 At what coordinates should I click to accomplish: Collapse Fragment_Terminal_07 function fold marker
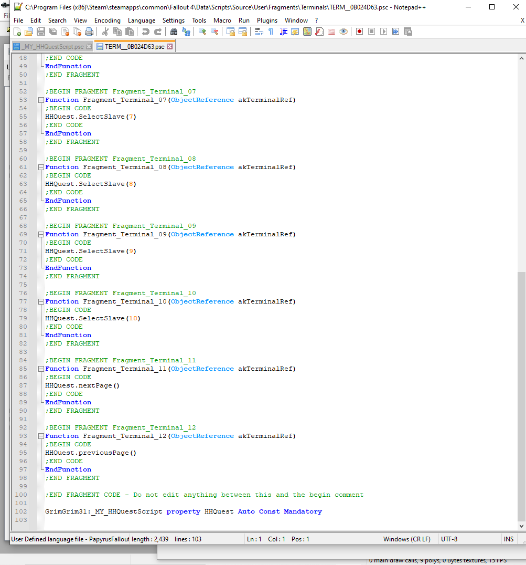point(41,100)
